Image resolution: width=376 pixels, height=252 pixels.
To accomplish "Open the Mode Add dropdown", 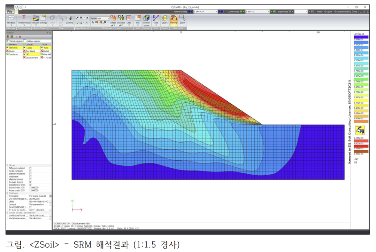I will click(103, 18).
